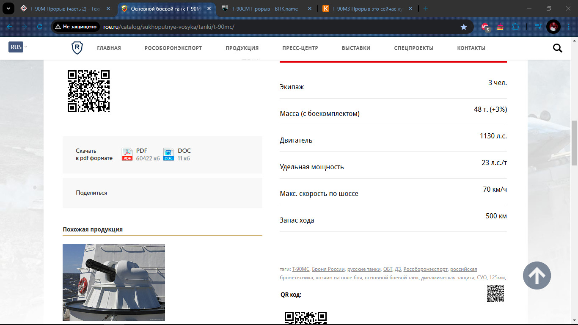Click the ДЗ tag link
The width and height of the screenshot is (578, 325).
(x=398, y=269)
